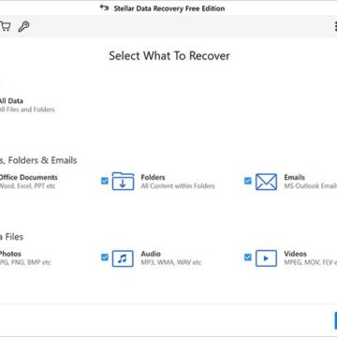Click the Audio music note icon

coord(123,258)
